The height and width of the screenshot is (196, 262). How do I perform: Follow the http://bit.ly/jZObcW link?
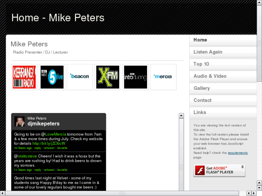pyautogui.click(x=49, y=143)
